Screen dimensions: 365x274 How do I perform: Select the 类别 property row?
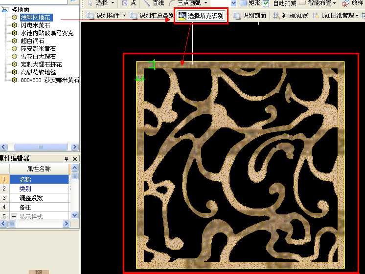pyautogui.click(x=25, y=189)
